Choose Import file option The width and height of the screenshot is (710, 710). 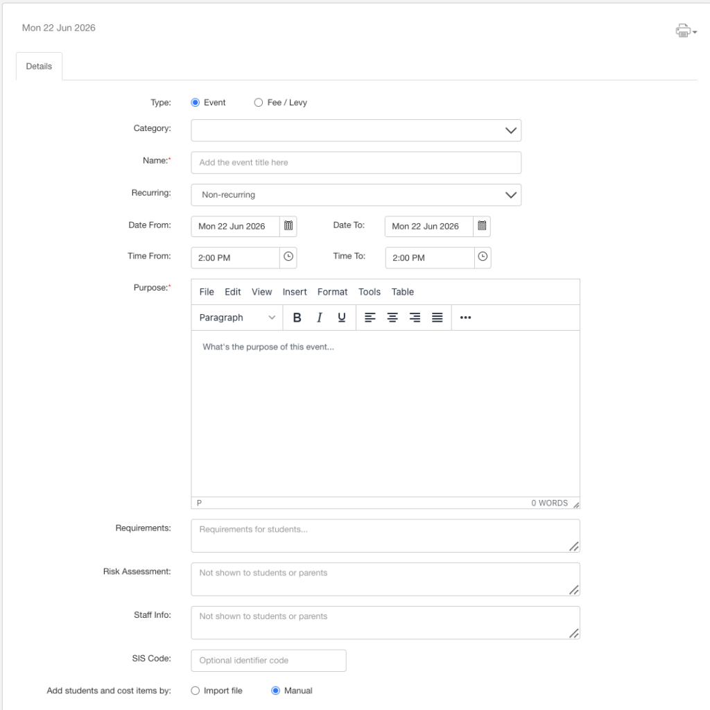coord(195,691)
